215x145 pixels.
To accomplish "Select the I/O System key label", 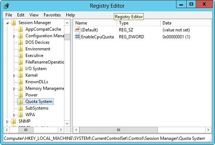I will [x=36, y=69].
